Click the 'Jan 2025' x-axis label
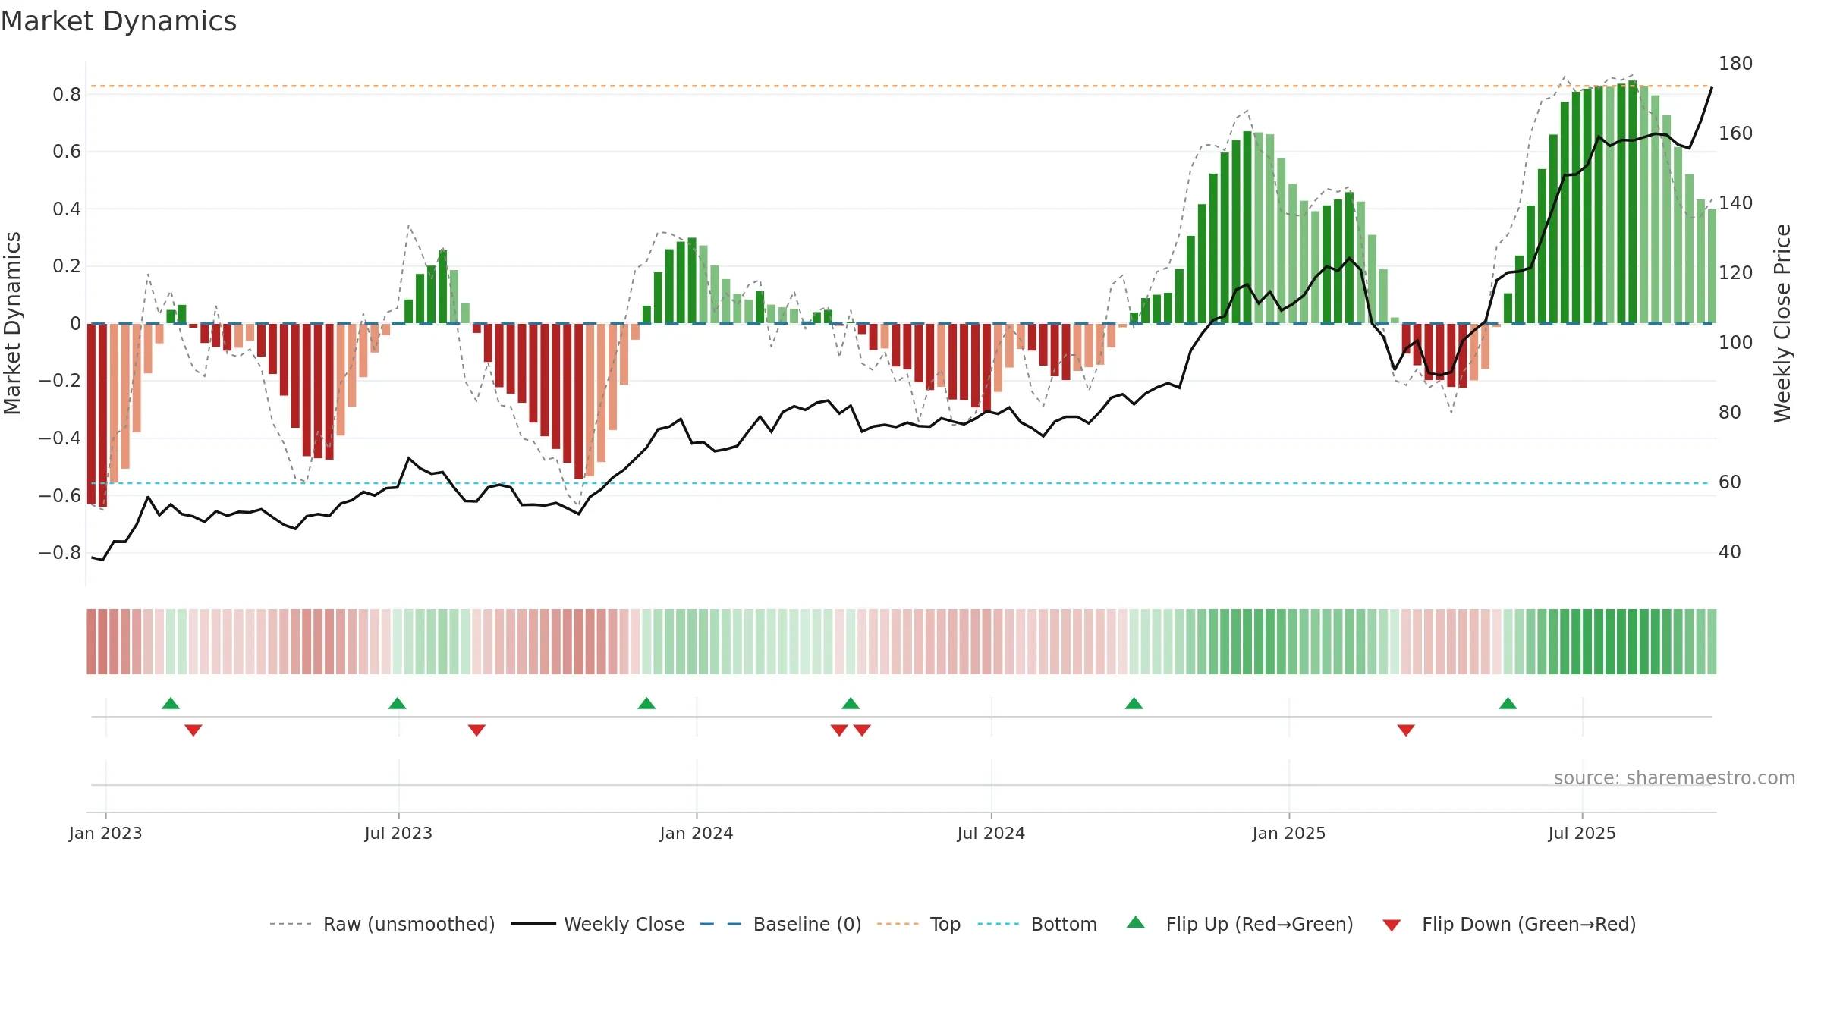The height and width of the screenshot is (1024, 1821). coord(1289,833)
